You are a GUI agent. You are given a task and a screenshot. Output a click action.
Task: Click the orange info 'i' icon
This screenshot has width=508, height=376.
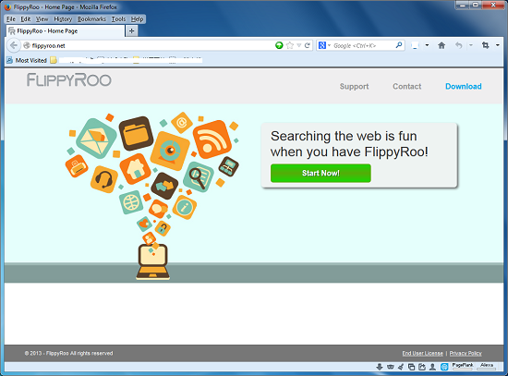point(185,207)
